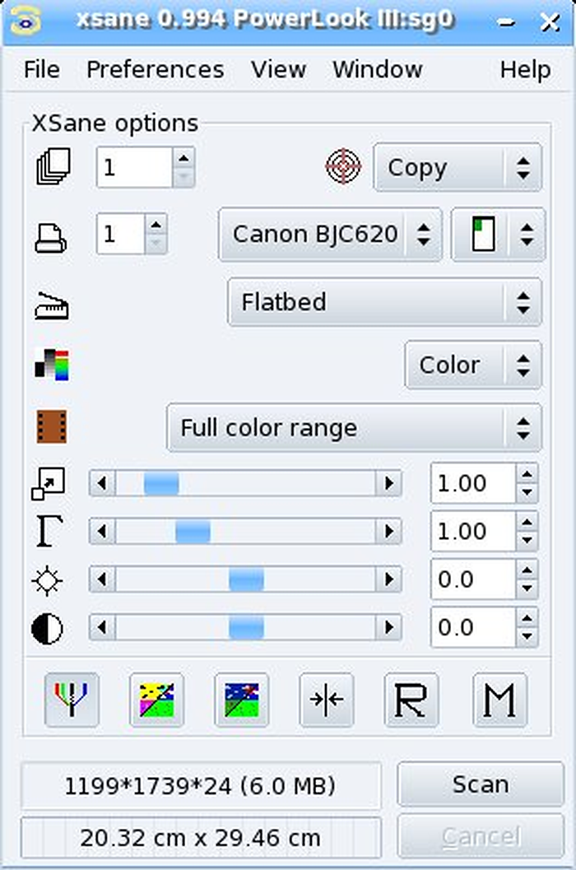The width and height of the screenshot is (576, 870).
Task: Toggle the negative/invert arrows button
Action: tap(327, 699)
